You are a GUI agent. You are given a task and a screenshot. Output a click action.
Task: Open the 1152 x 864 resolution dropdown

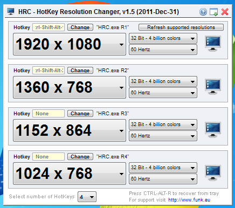pyautogui.click(x=70, y=130)
